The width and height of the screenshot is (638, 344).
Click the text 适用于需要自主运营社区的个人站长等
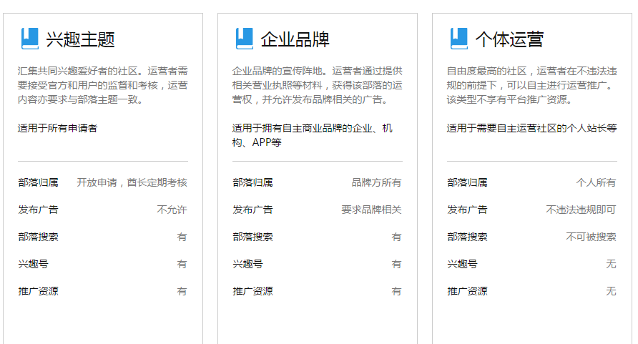[x=532, y=128]
